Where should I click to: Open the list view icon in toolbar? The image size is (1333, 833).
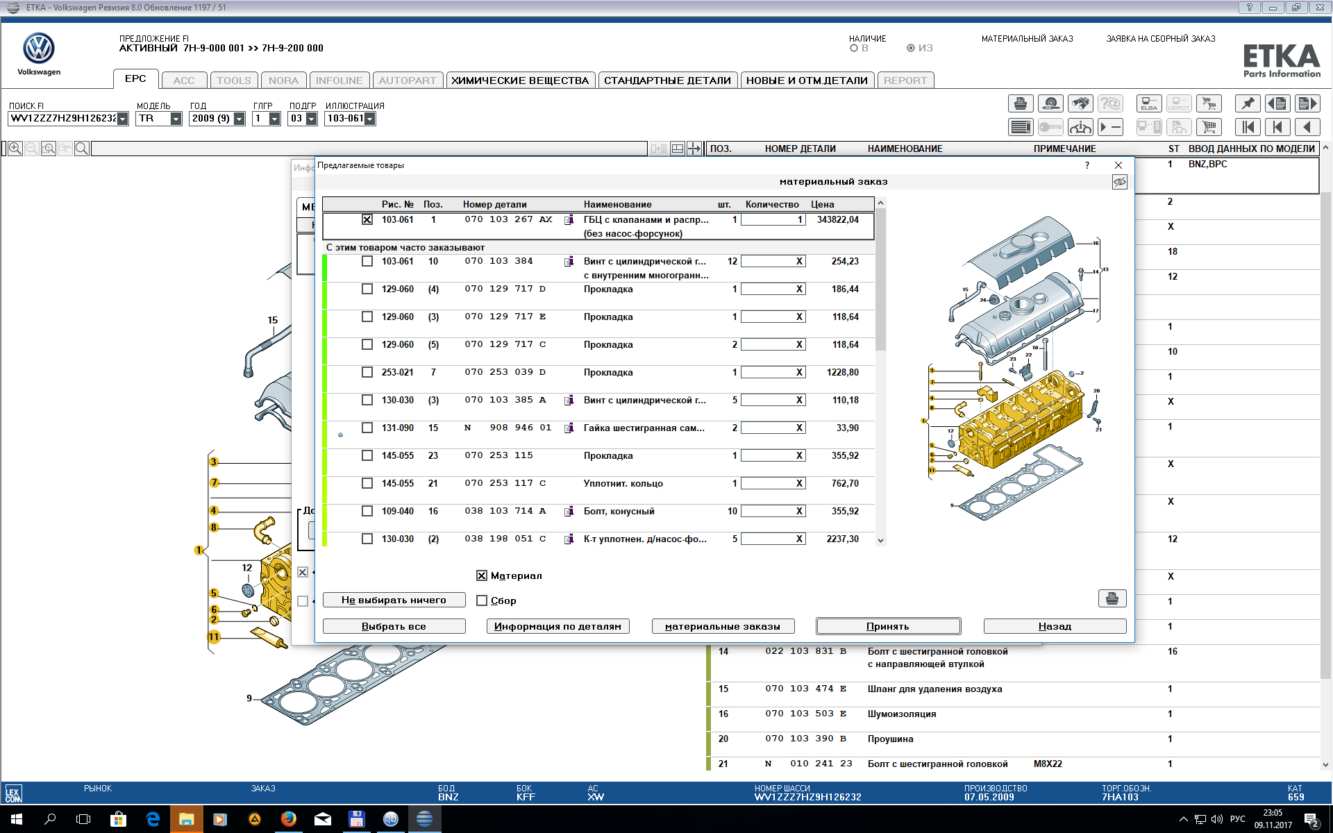1021,127
